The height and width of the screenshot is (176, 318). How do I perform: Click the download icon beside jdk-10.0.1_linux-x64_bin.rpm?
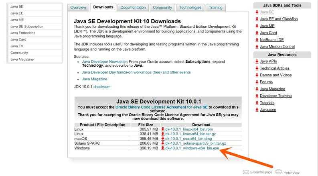tap(163, 129)
